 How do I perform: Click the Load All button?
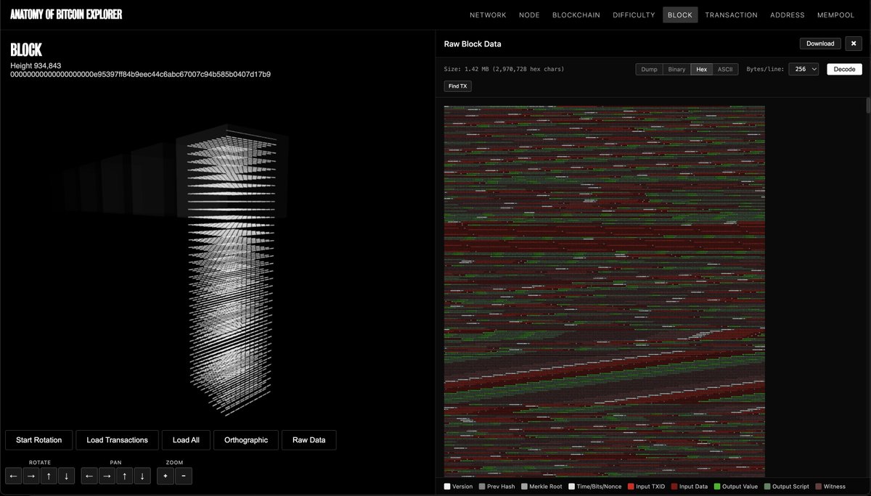[x=186, y=440]
